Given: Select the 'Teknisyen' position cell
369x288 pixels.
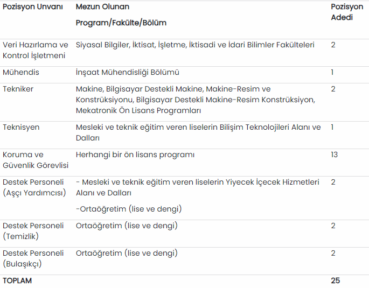Looking at the screenshot, I should (21, 128).
